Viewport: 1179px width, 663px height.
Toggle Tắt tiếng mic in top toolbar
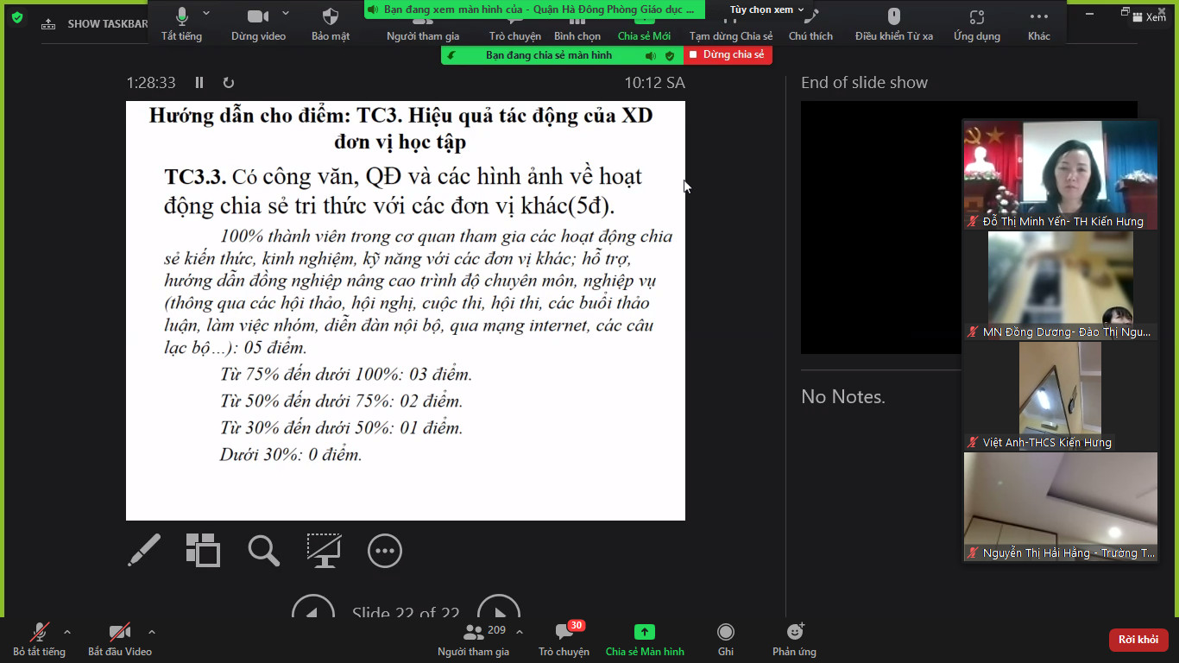point(181,23)
